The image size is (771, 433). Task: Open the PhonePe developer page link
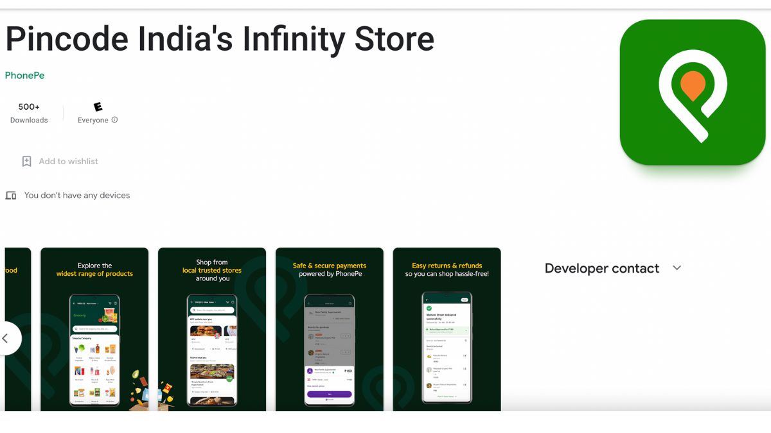(x=24, y=75)
